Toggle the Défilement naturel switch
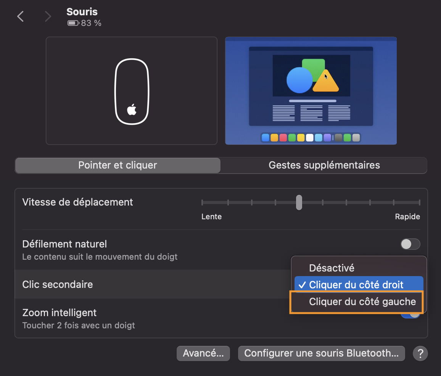441x376 pixels. (x=410, y=244)
